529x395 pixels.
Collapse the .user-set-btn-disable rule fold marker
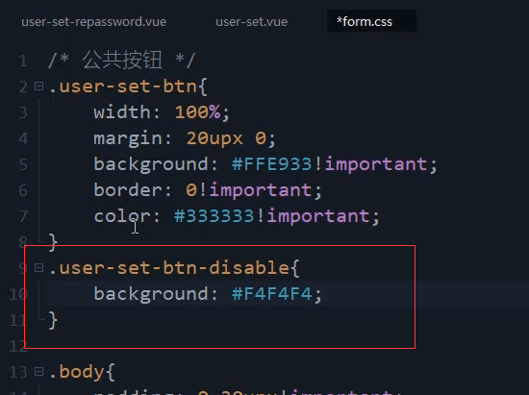38,267
